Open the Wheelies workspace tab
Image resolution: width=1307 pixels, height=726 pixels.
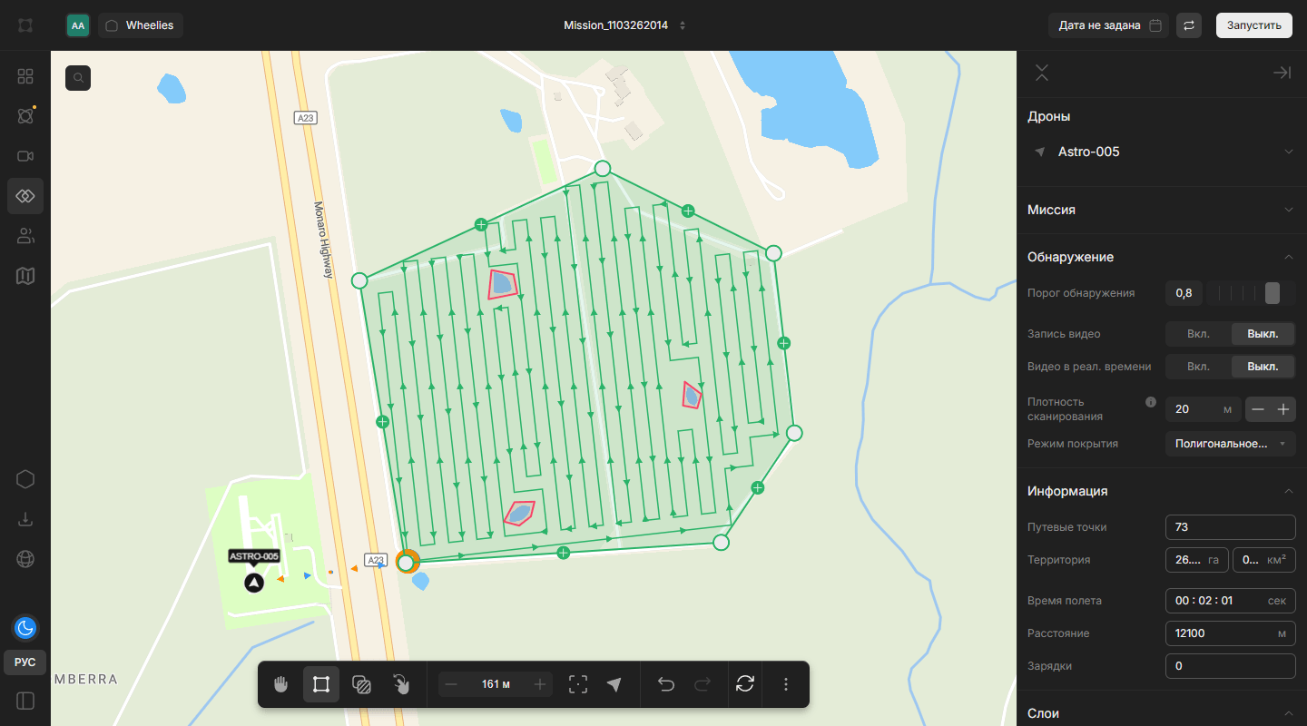point(141,25)
